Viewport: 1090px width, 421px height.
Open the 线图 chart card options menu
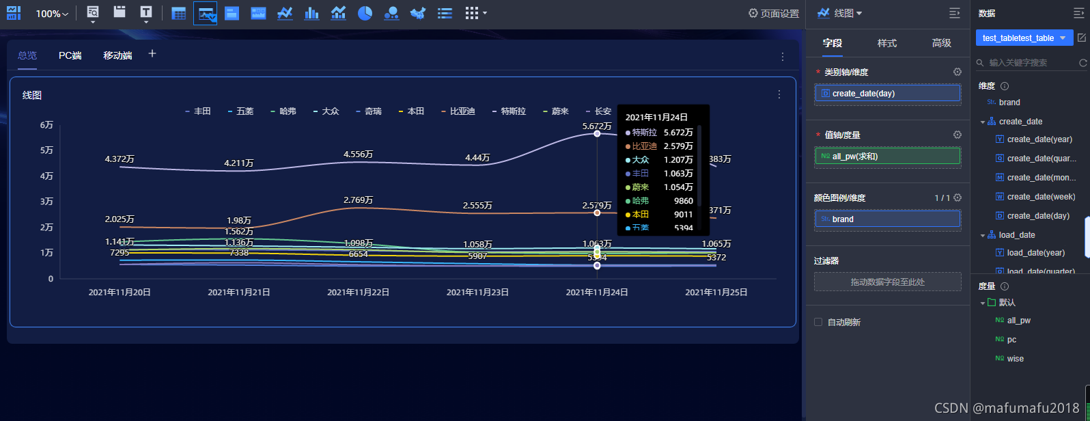[779, 94]
